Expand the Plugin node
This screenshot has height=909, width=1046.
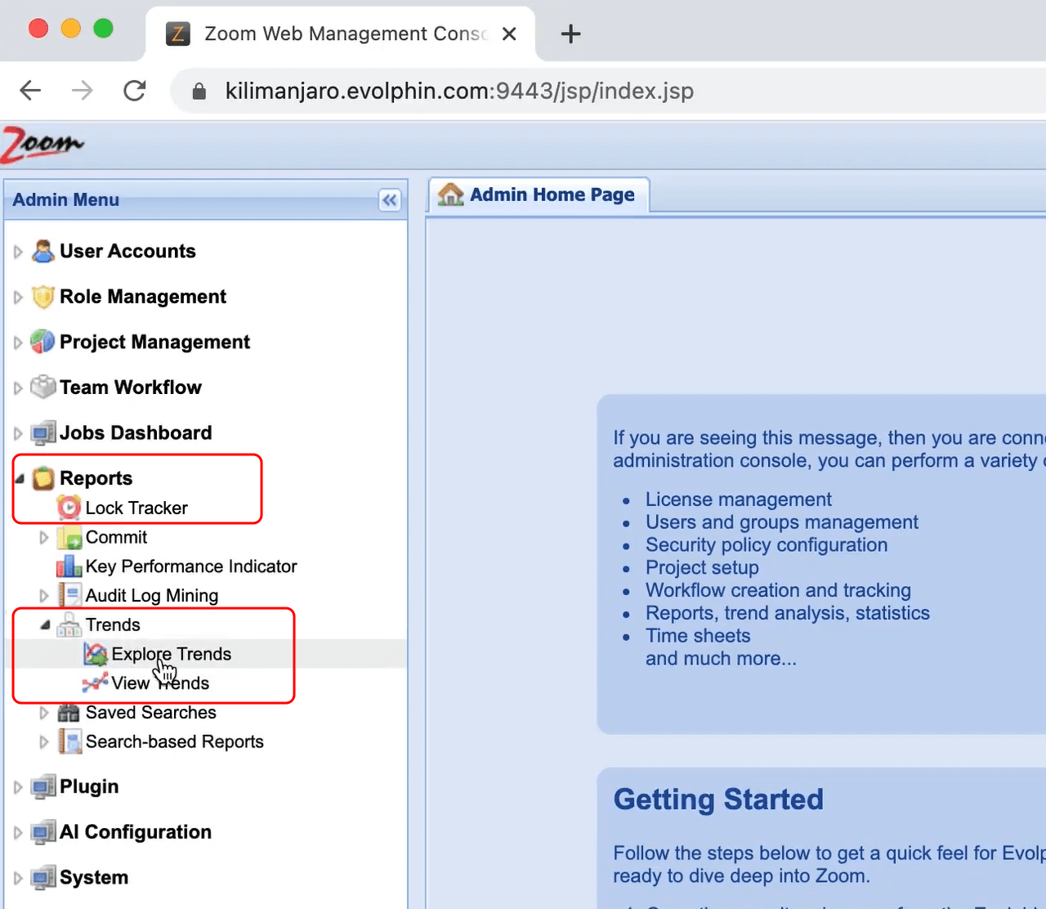tap(18, 787)
